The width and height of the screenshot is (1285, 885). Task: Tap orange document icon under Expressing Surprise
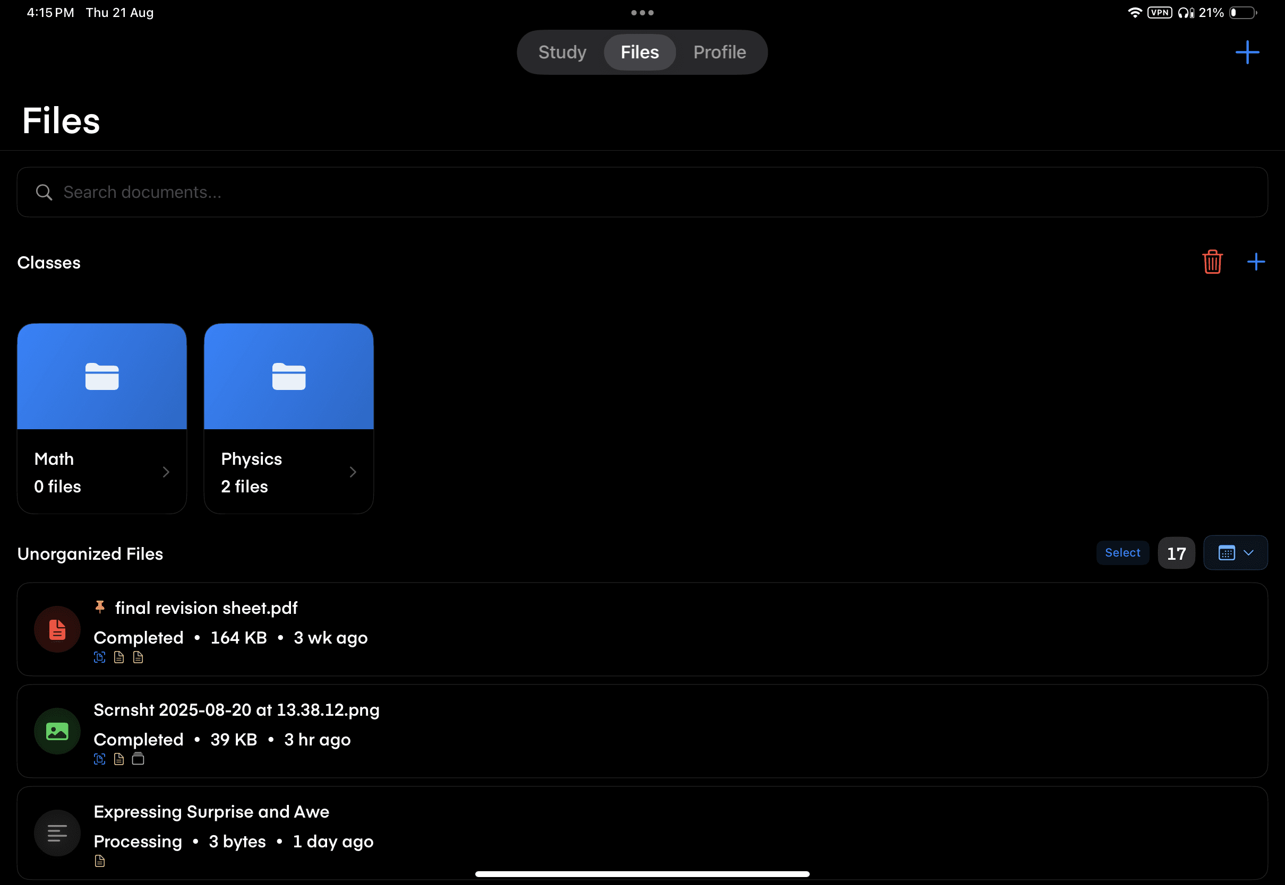pos(100,861)
